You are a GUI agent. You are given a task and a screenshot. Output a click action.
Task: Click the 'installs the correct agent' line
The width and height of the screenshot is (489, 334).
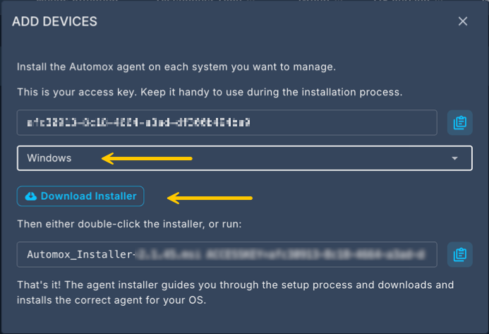tap(111, 300)
